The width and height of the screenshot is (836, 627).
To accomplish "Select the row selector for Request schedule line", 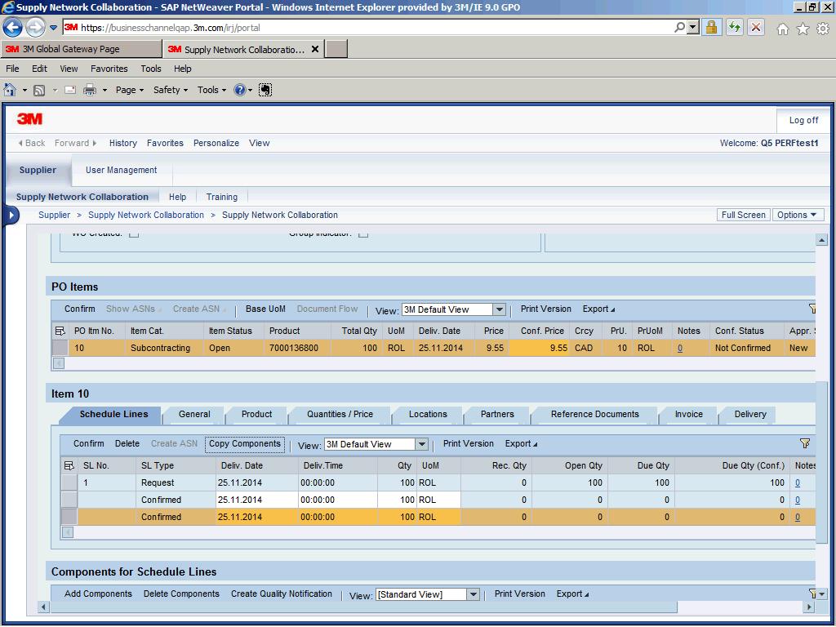I will pyautogui.click(x=69, y=482).
